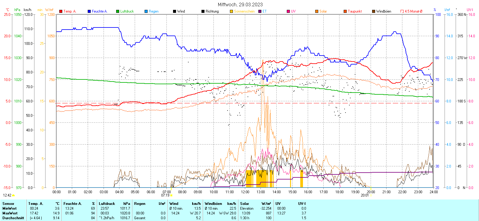
Task: Toggle the Taupunkt legend marker
Action: 345,11
